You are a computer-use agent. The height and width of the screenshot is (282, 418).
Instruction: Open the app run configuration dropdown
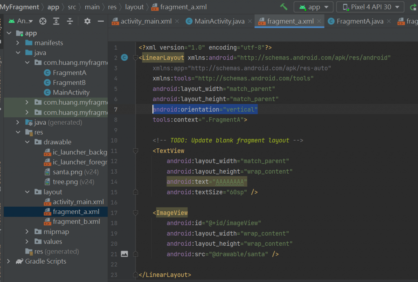pos(313,7)
